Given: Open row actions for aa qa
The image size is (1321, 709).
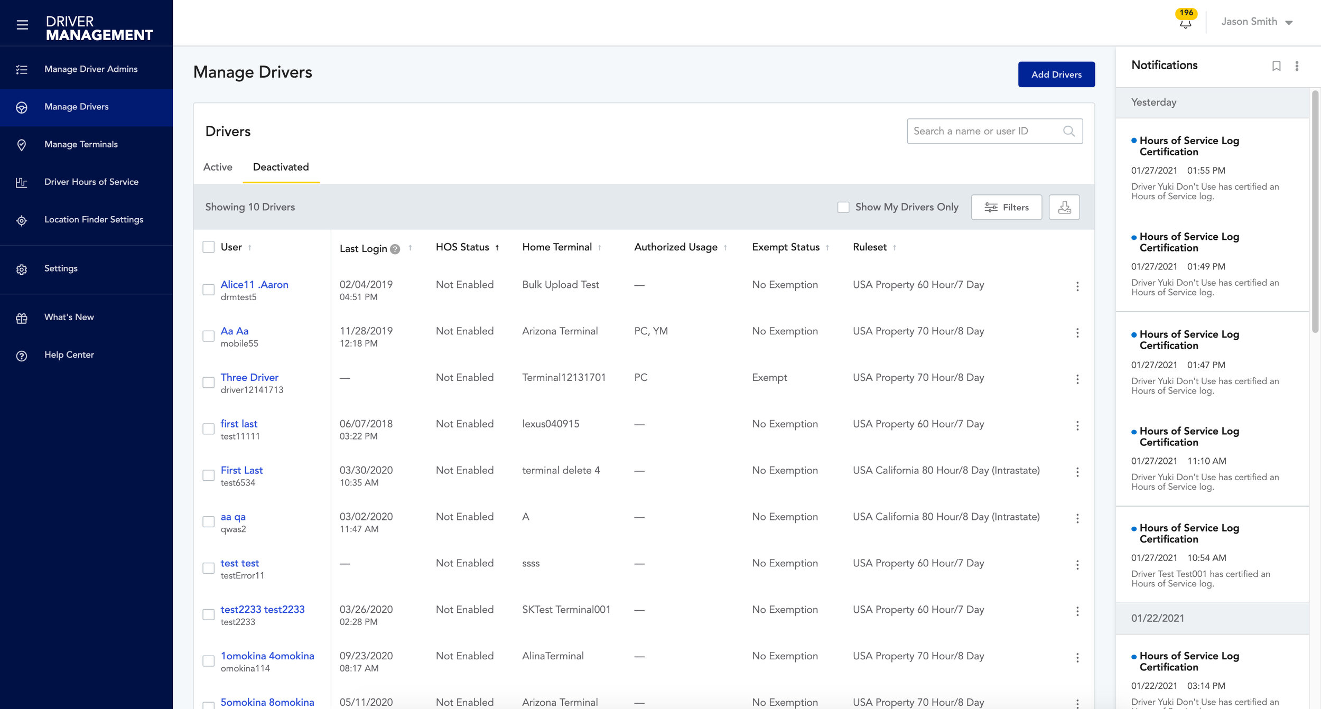Looking at the screenshot, I should (1077, 519).
